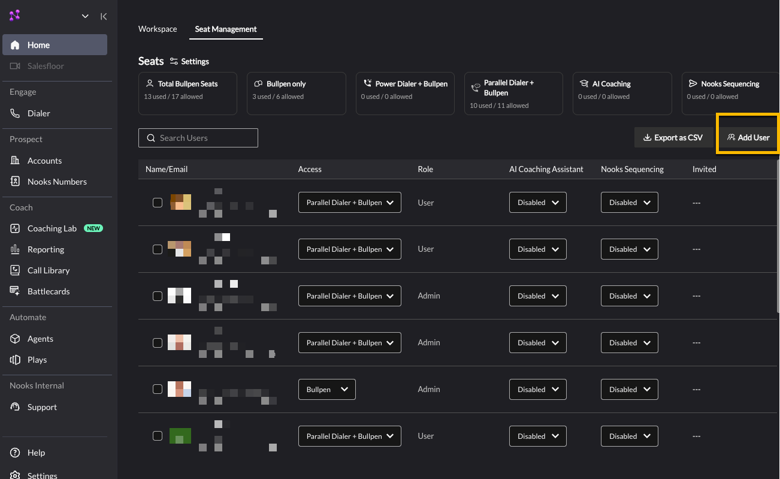This screenshot has width=780, height=479.
Task: Select the checkbox in the second user row
Action: (x=158, y=249)
